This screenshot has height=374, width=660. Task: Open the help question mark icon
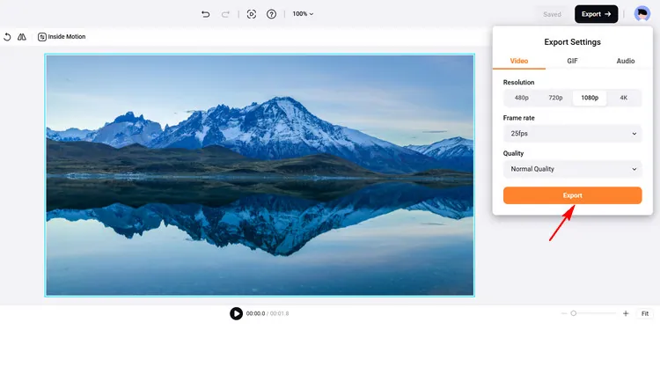click(x=272, y=14)
